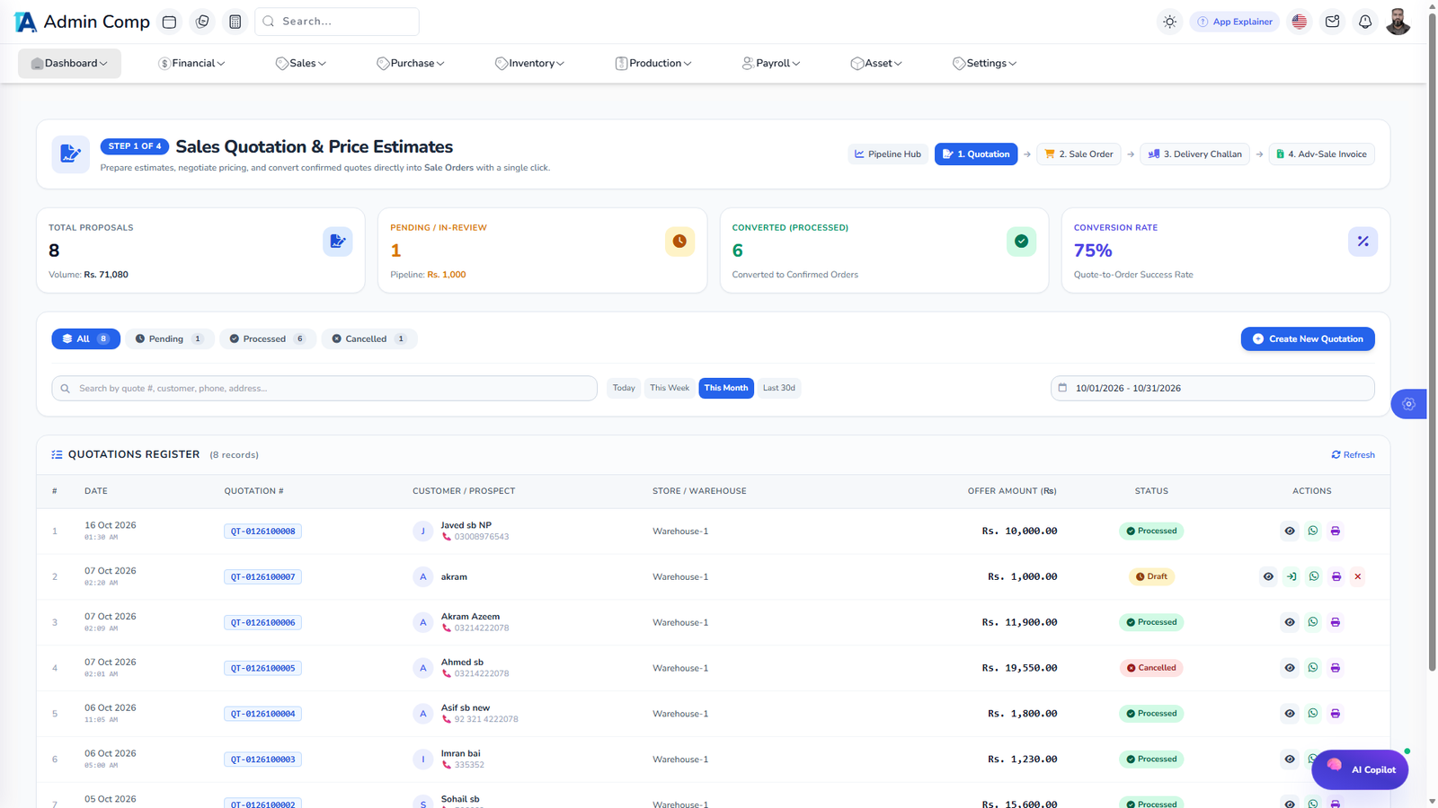1438x808 pixels.
Task: Click Create New Quotation button
Action: [x=1308, y=339]
